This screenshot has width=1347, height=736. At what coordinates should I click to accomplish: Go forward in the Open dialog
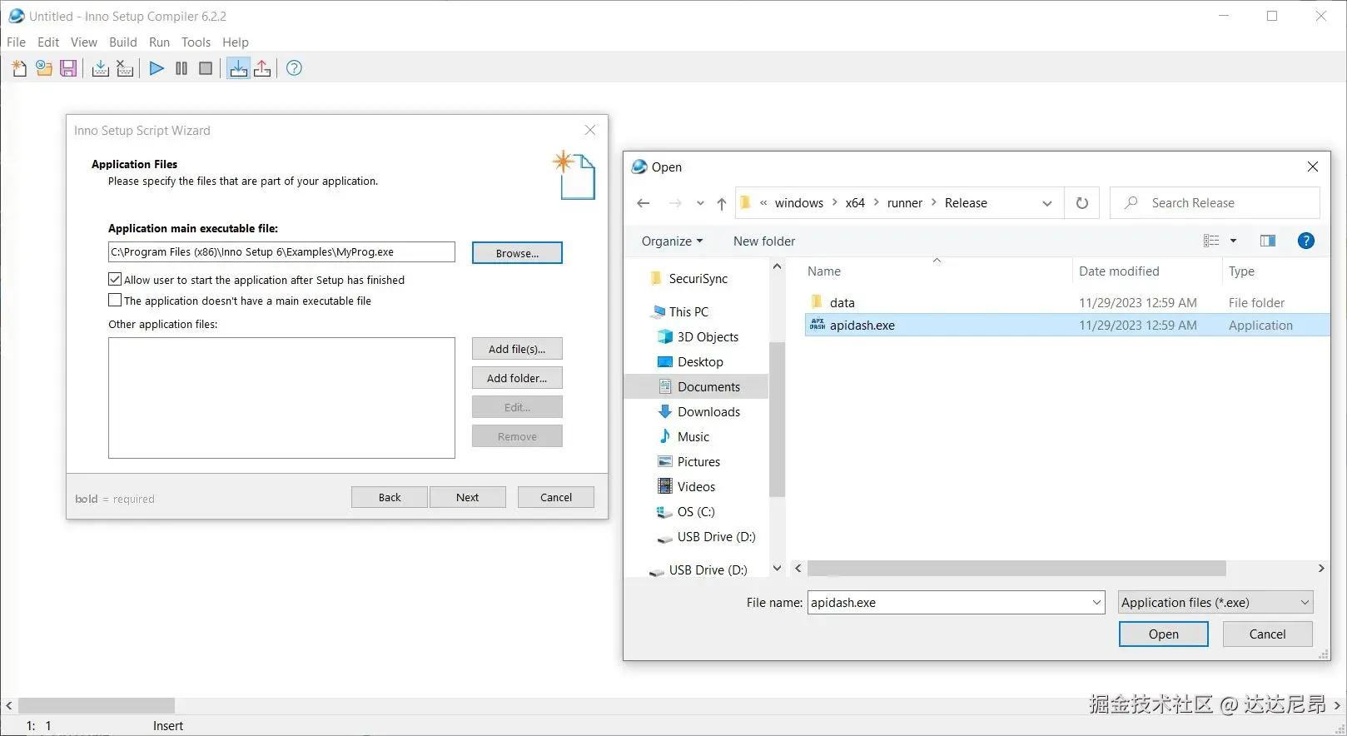(675, 203)
